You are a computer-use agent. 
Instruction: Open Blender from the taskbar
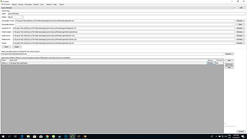(x=85, y=136)
